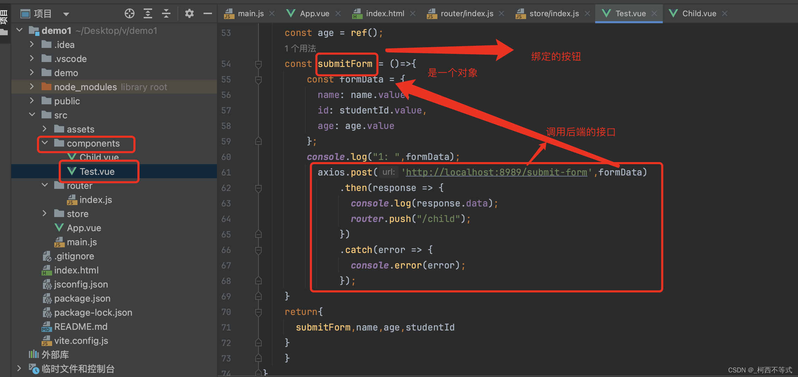Select 外部库 external libraries node
The width and height of the screenshot is (798, 377).
pyautogui.click(x=55, y=354)
